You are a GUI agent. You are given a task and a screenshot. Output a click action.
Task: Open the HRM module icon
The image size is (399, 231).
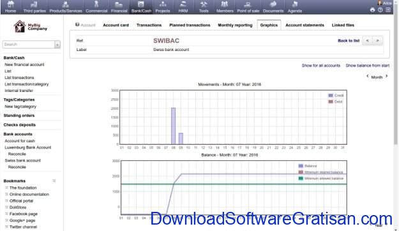[183, 4]
